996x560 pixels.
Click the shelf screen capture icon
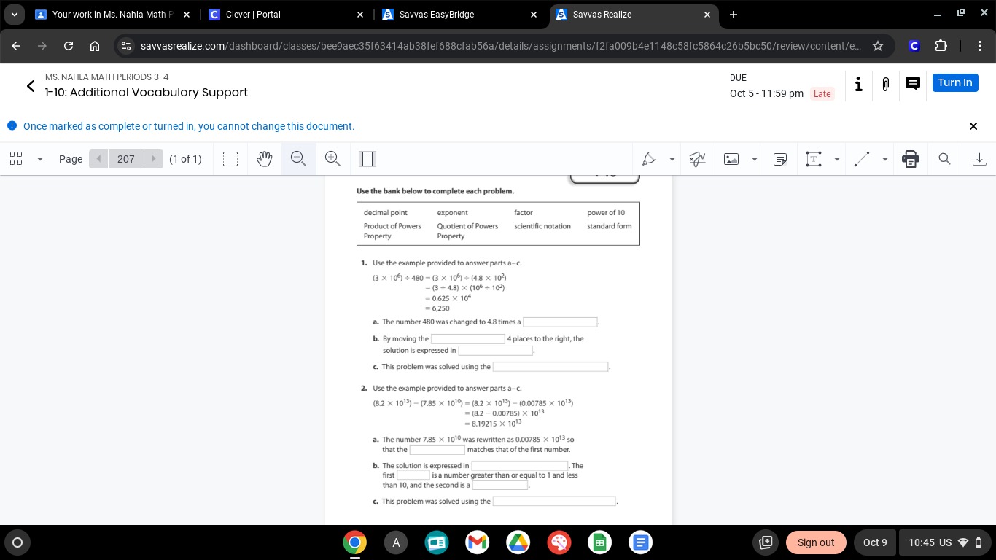(x=766, y=542)
